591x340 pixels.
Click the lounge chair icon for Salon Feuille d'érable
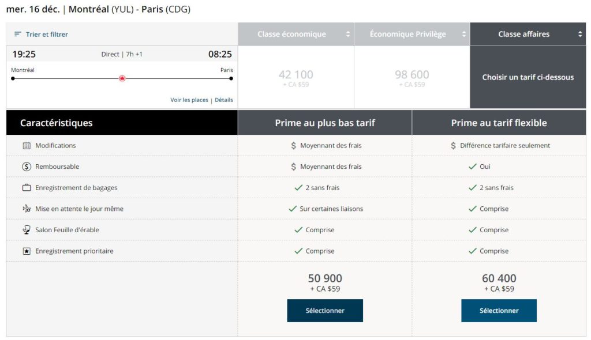(25, 229)
